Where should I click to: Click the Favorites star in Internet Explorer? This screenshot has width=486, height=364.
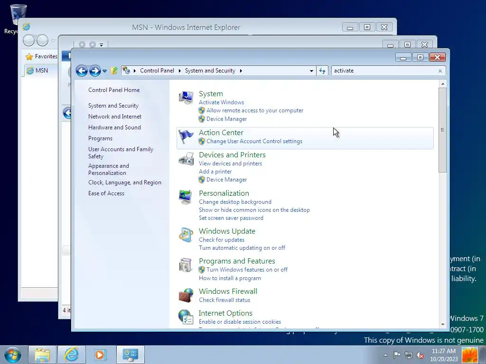tap(29, 57)
